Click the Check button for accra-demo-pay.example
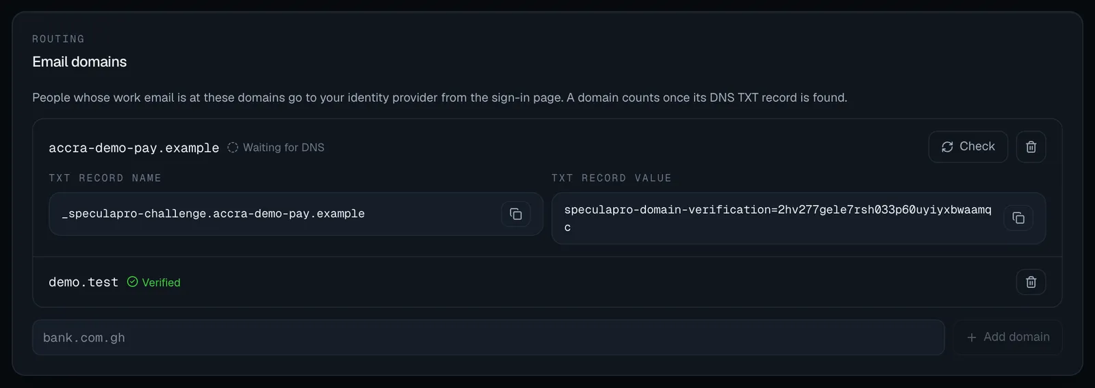 [968, 147]
